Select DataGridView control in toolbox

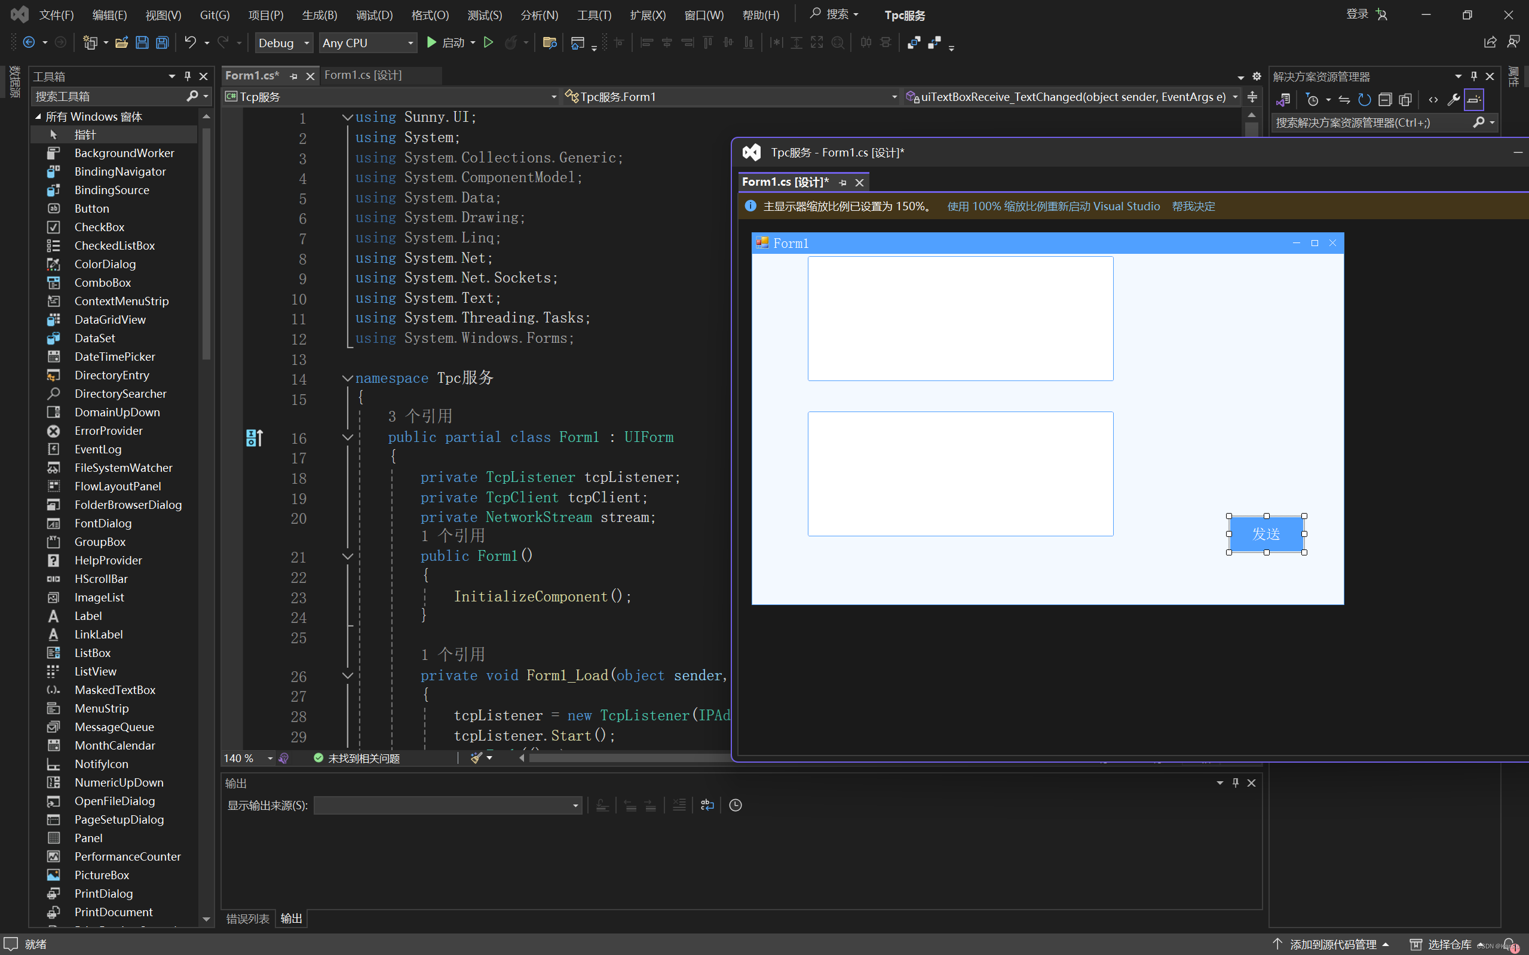(110, 320)
